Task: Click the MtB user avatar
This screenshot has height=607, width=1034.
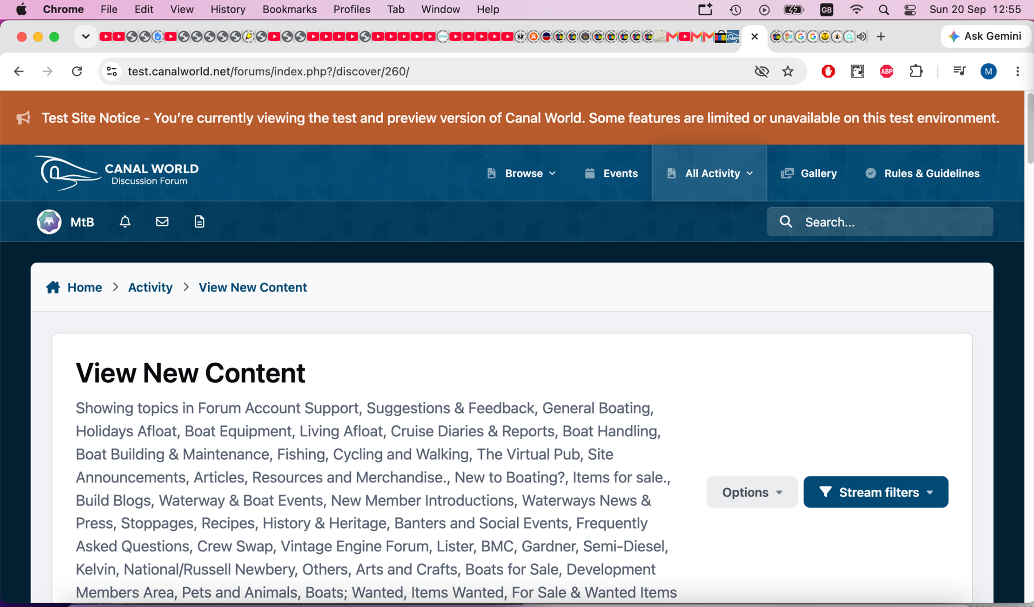Action: [49, 222]
